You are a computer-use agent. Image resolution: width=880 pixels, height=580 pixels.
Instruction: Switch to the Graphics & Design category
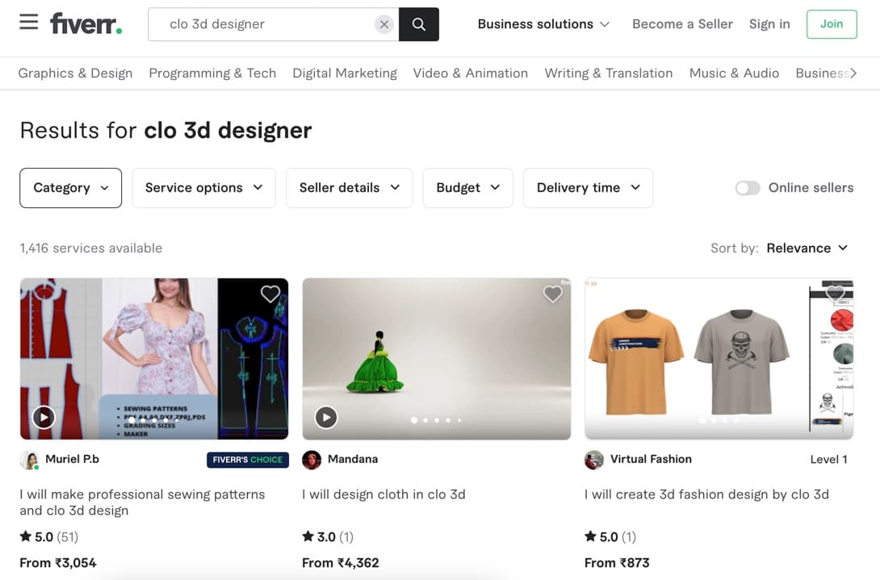click(x=75, y=73)
